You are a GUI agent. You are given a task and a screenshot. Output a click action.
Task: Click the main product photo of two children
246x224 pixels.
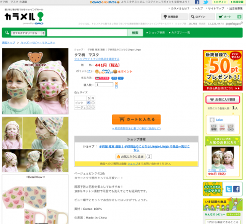pos(35,81)
